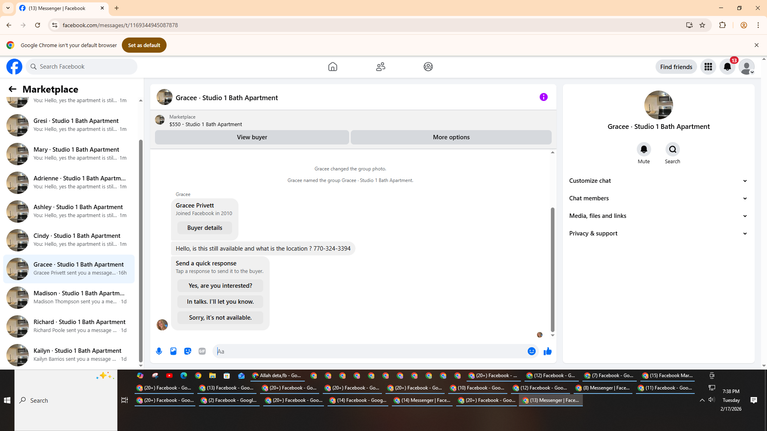Open the notifications bell with badge 13
The height and width of the screenshot is (431, 767).
click(727, 67)
